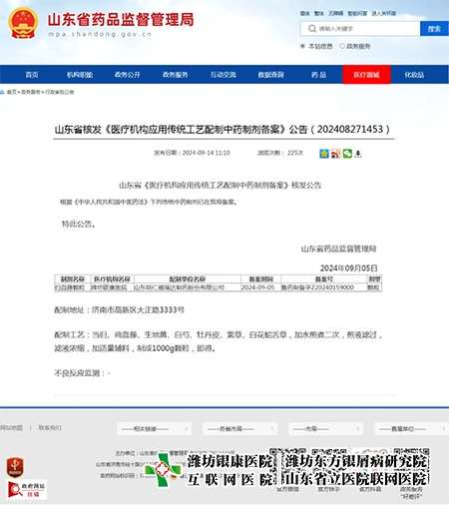
Task: Open the 联系我们 footer link
Action: pos(50,427)
